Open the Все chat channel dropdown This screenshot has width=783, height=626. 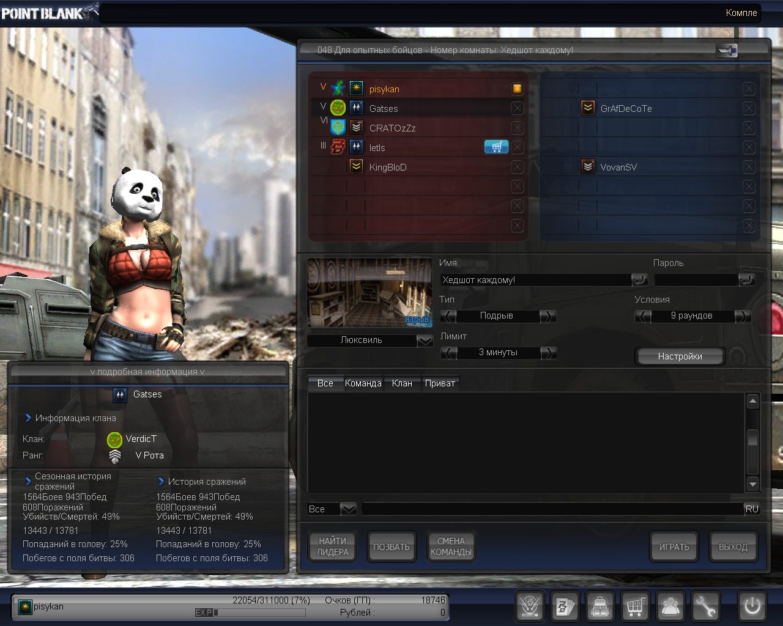pyautogui.click(x=348, y=509)
